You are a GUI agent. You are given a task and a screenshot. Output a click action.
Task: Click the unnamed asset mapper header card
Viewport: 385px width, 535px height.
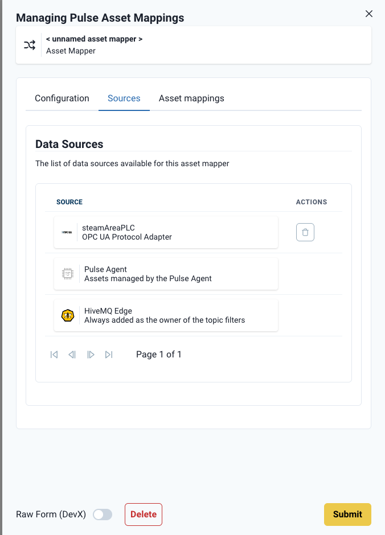[x=192, y=44]
